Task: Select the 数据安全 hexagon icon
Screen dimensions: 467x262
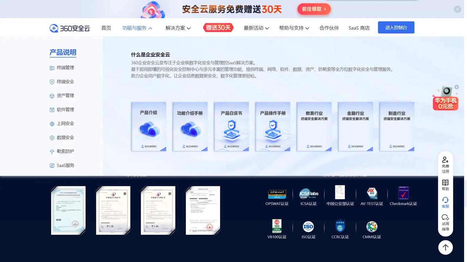Action: [52, 138]
